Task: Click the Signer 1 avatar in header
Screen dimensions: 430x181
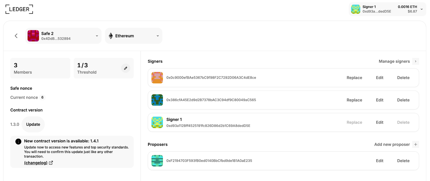Action: click(356, 9)
